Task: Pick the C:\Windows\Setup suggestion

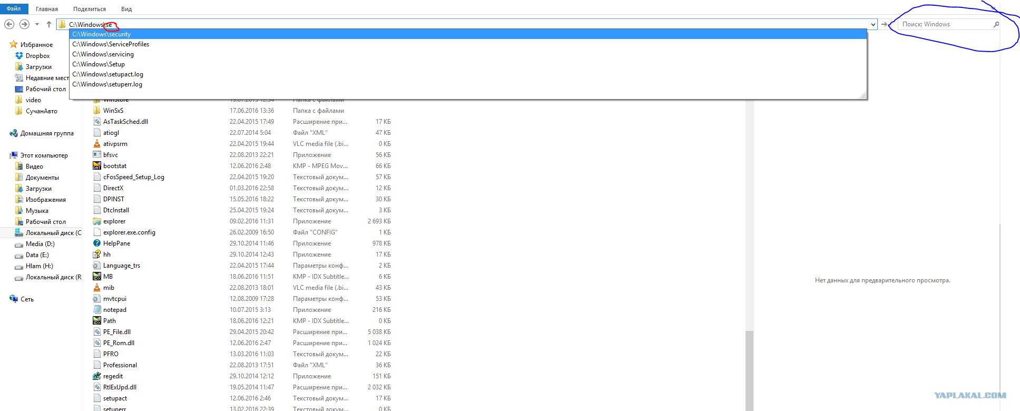Action: tap(468, 64)
